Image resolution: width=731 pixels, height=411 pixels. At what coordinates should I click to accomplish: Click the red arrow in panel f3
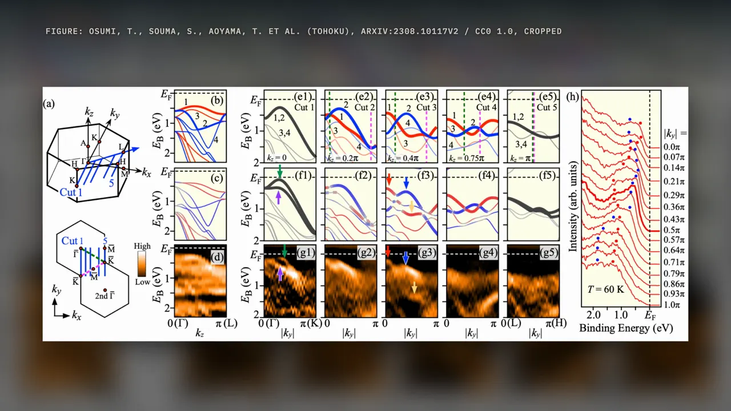click(x=389, y=179)
